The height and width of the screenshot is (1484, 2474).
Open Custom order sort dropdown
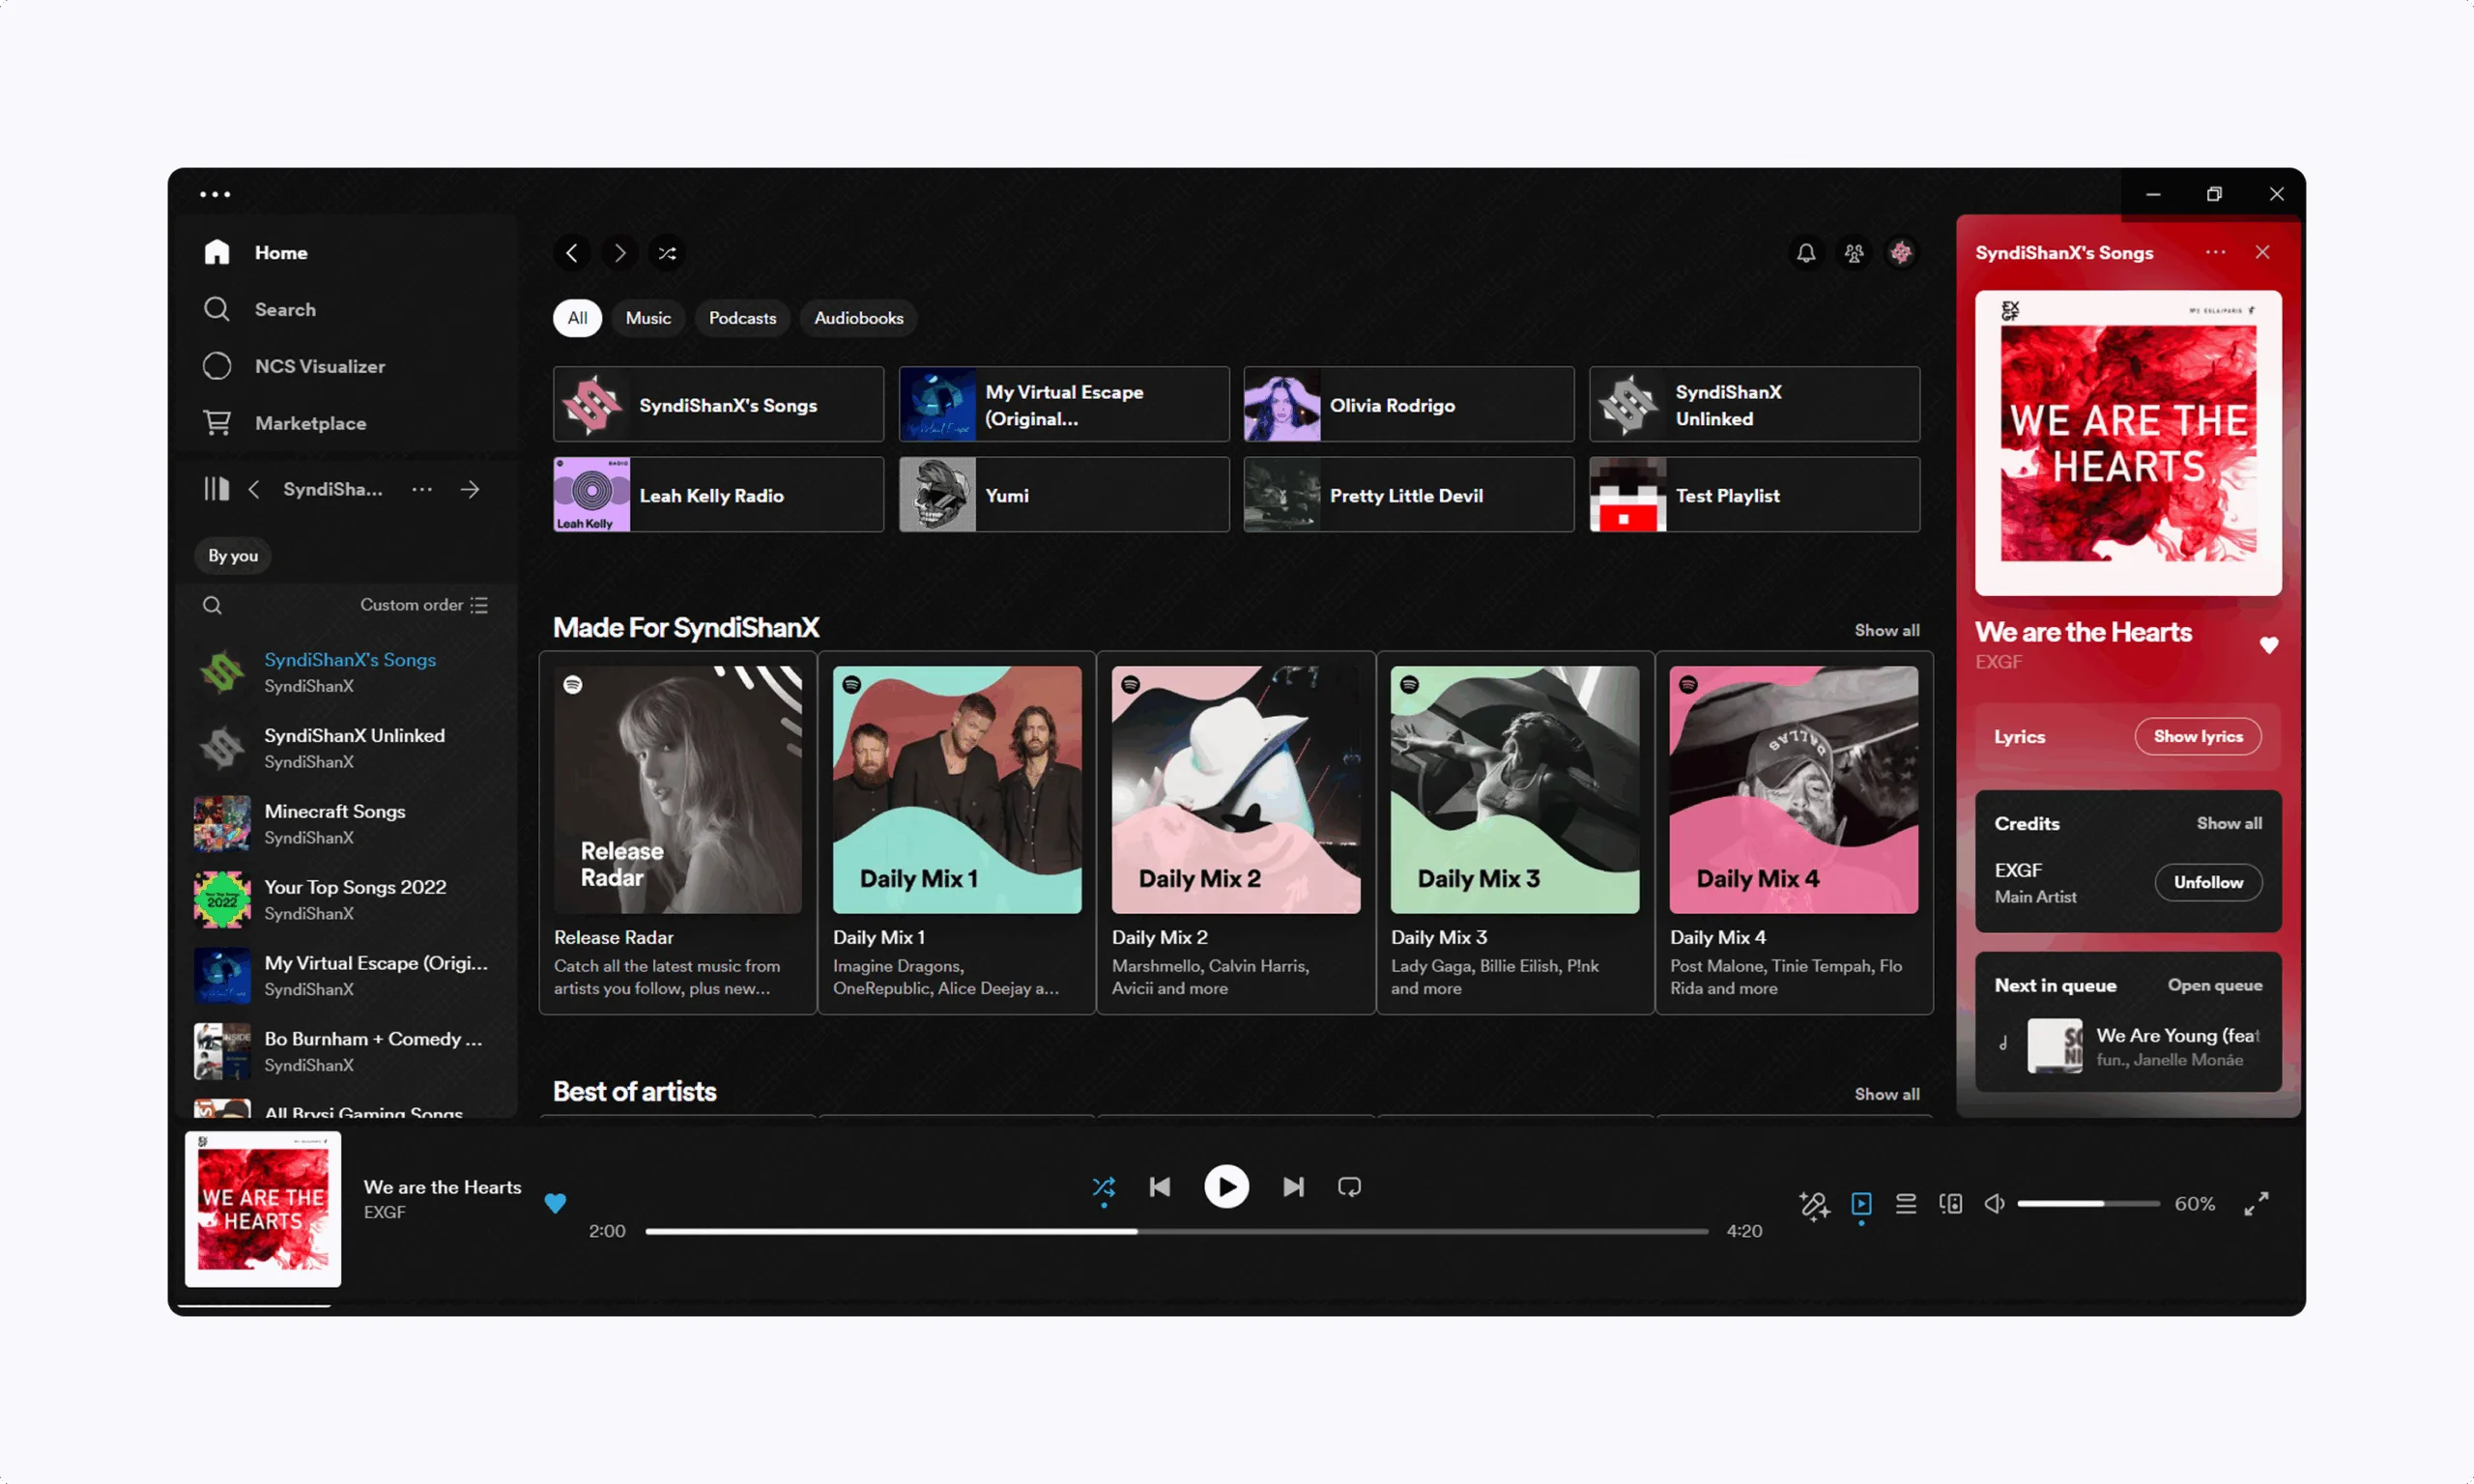tap(424, 605)
